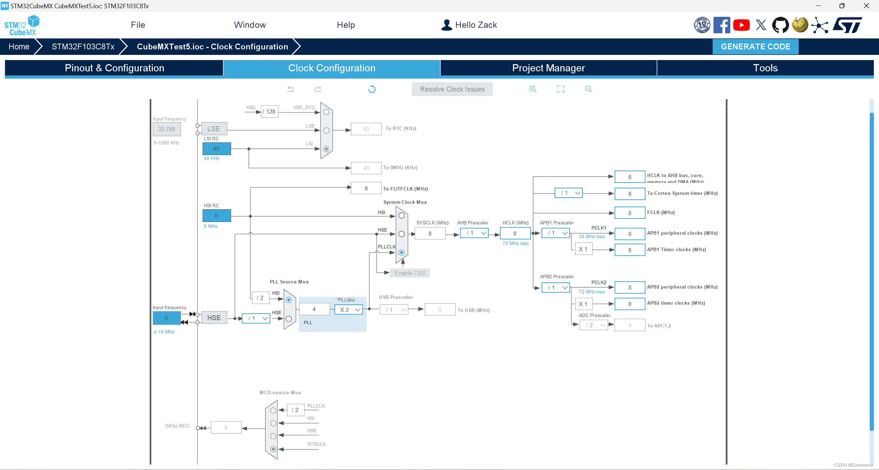This screenshot has width=879, height=470.
Task: Open the Help menu
Action: pos(346,25)
